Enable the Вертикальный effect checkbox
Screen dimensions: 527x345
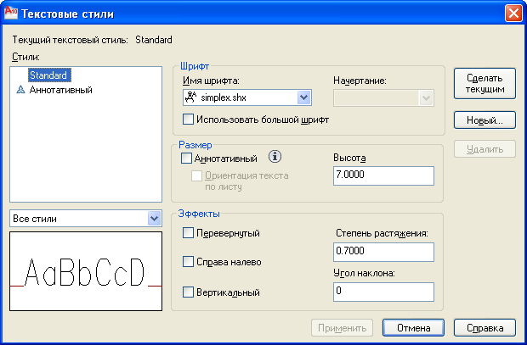coord(188,292)
